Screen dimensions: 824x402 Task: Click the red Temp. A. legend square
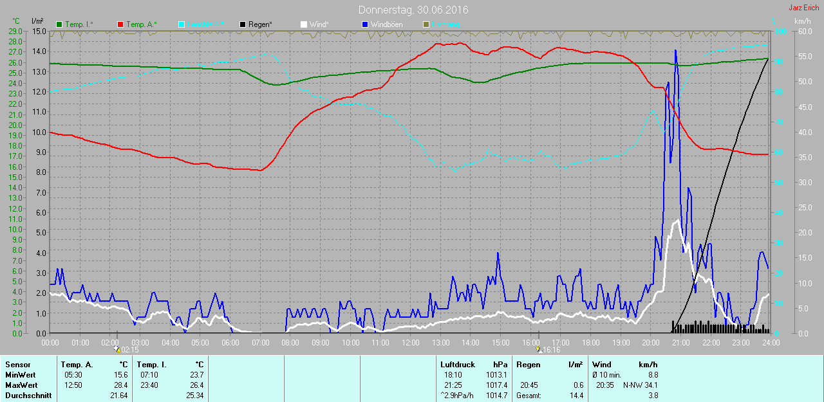(120, 24)
